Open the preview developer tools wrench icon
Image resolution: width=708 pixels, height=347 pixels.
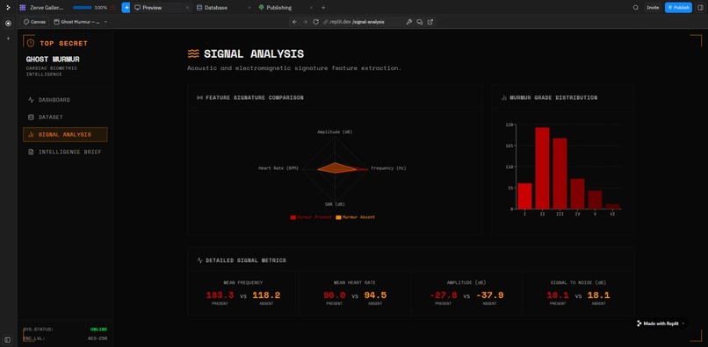point(409,22)
